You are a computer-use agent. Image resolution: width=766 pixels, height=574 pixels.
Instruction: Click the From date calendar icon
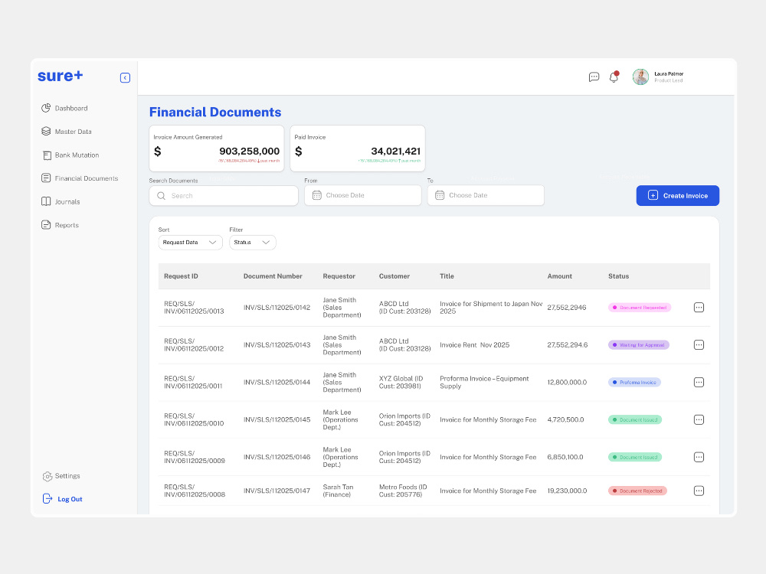tap(316, 195)
